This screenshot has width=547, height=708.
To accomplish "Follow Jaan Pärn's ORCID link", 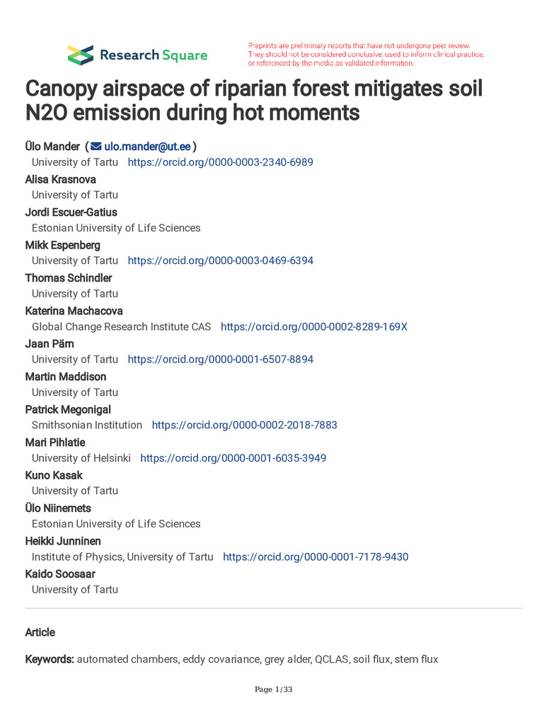I will (220, 359).
